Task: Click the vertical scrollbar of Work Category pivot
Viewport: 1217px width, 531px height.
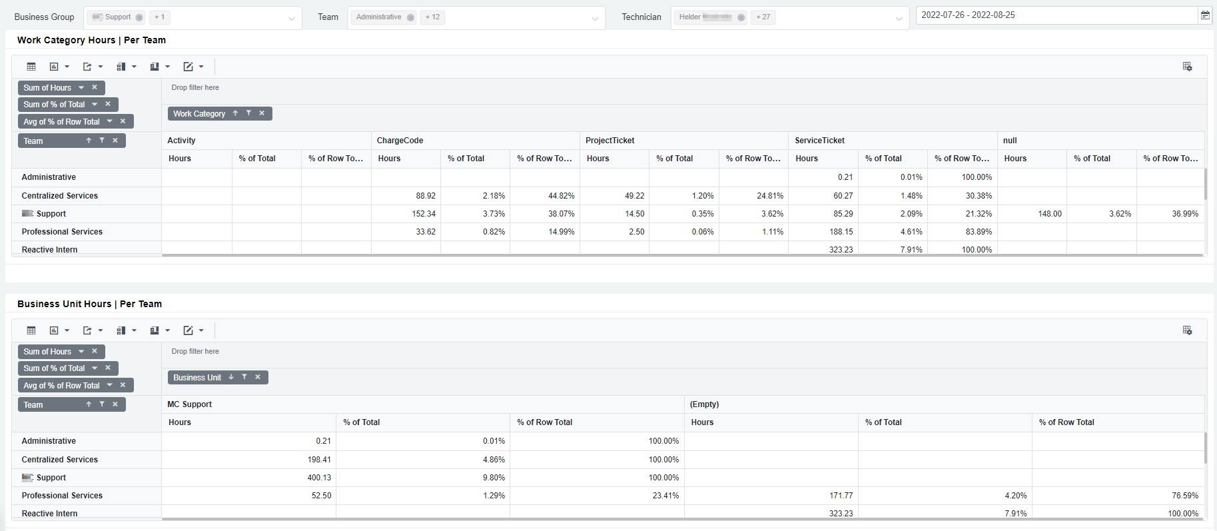Action: pyautogui.click(x=1205, y=185)
